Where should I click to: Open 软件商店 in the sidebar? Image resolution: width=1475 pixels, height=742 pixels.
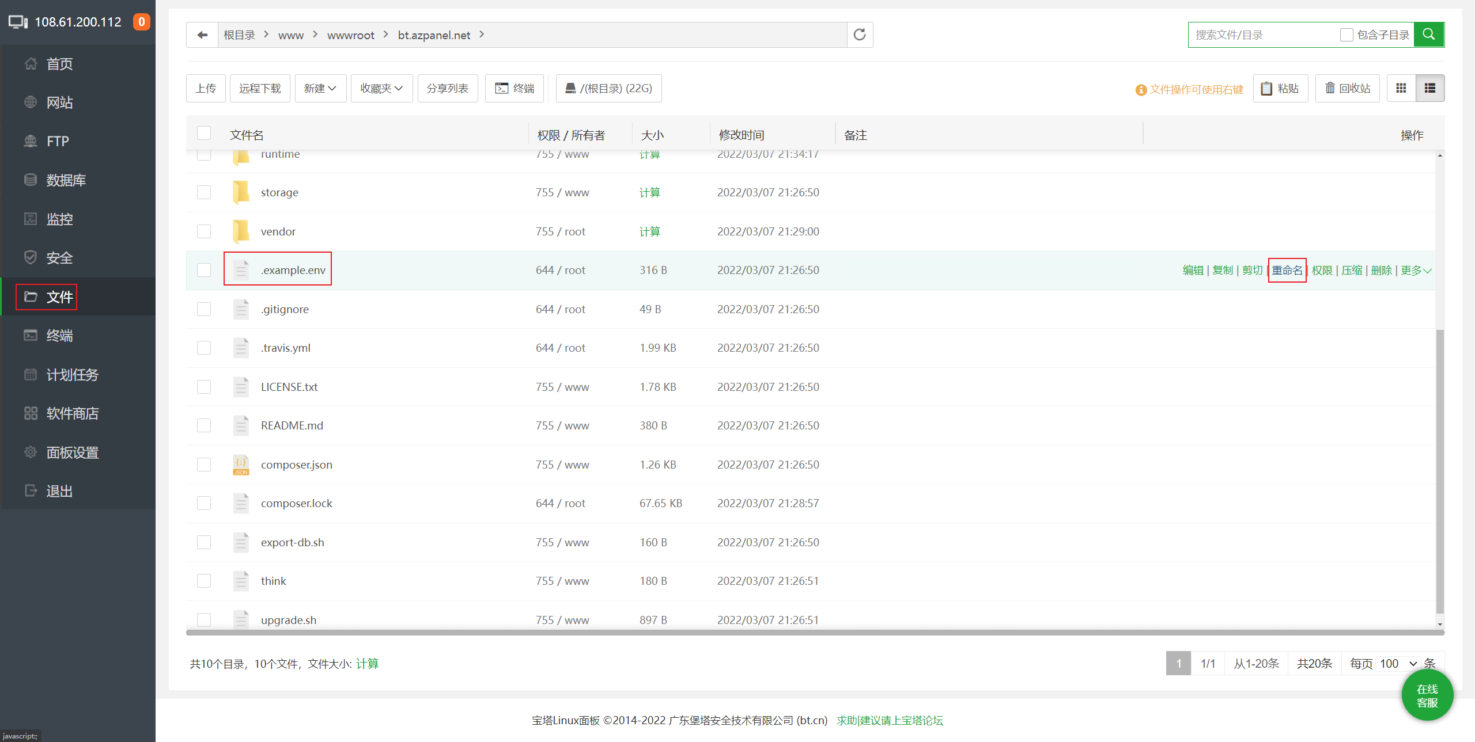72,413
